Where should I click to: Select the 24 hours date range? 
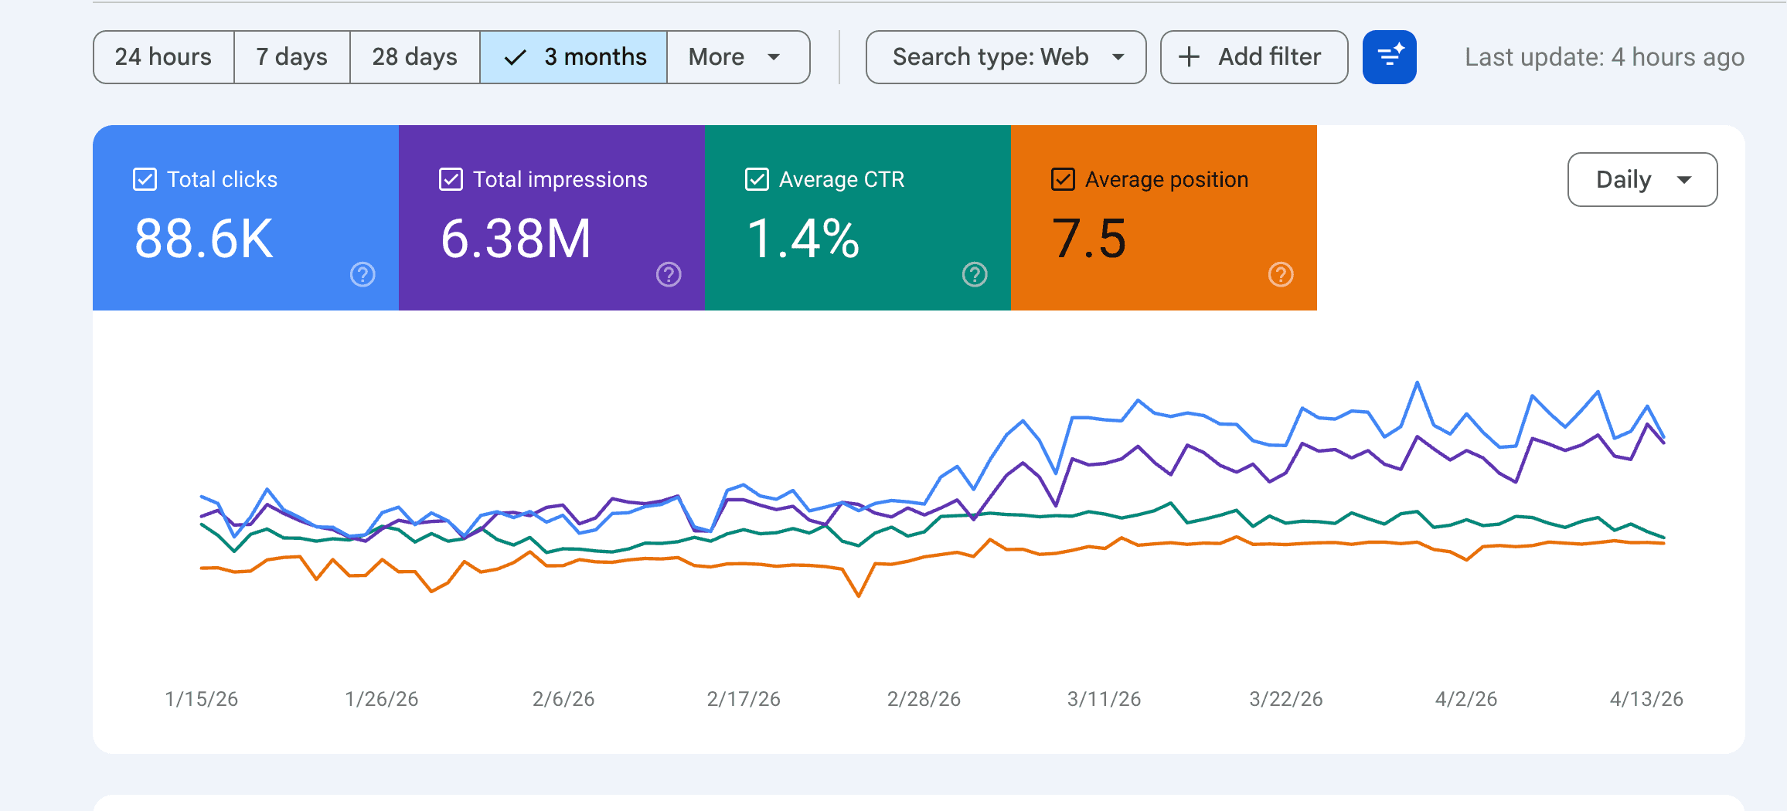(163, 57)
